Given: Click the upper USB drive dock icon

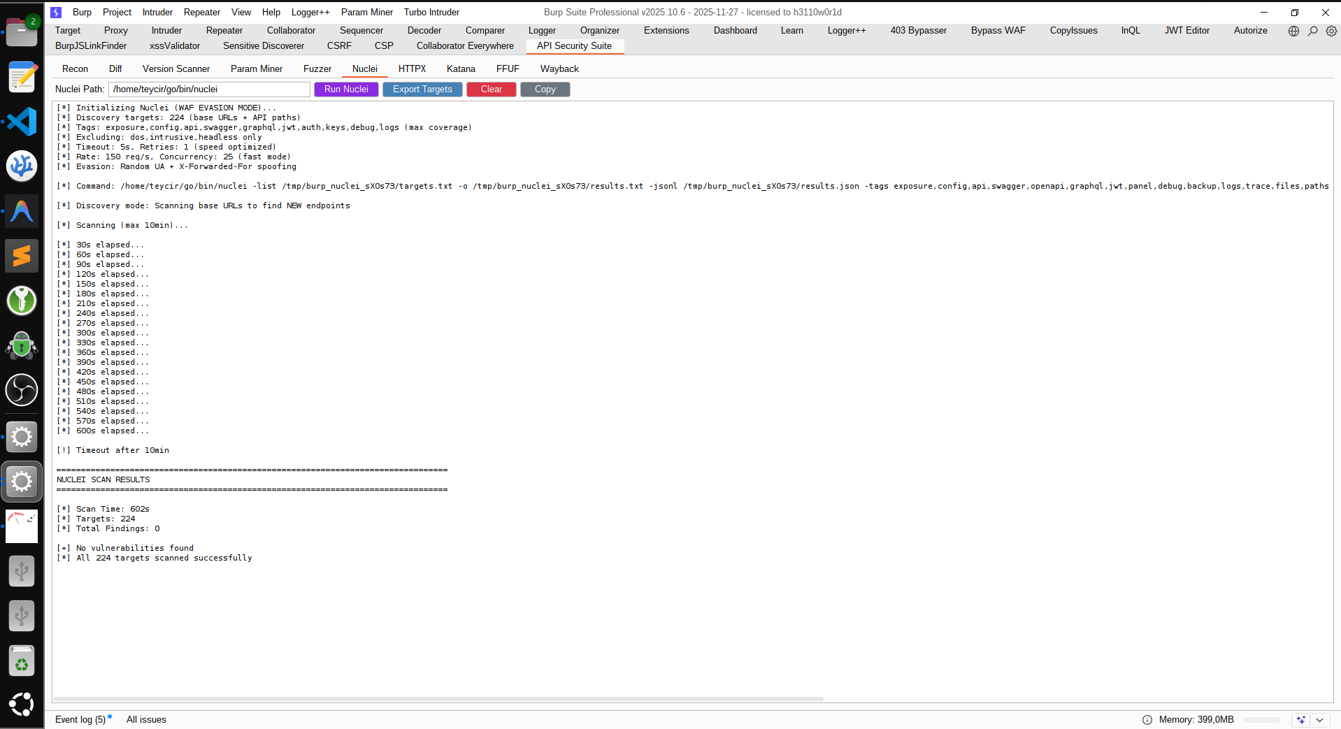Looking at the screenshot, I should 22,571.
